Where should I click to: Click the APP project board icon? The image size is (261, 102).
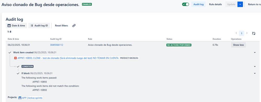20,98
